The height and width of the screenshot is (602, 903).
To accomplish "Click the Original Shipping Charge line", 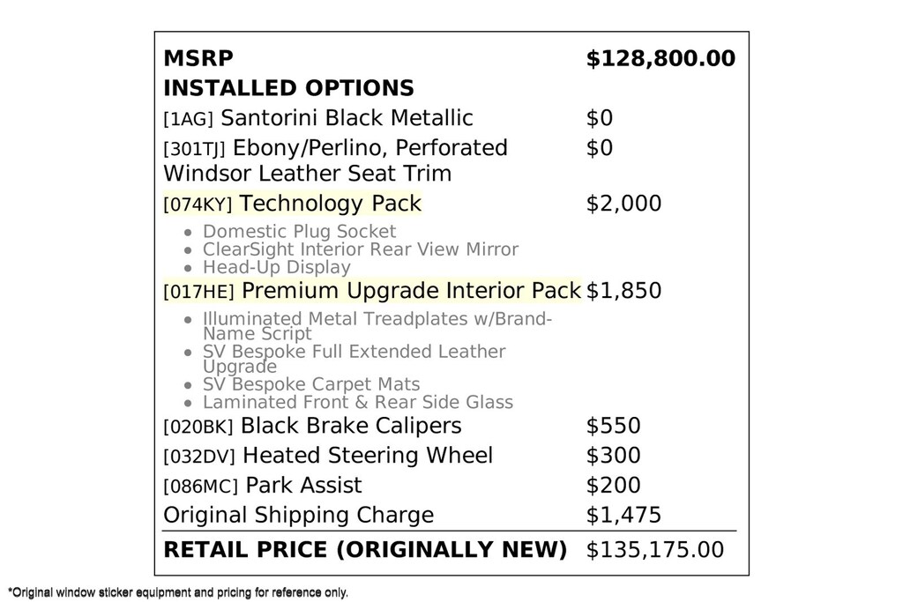I will 298,515.
